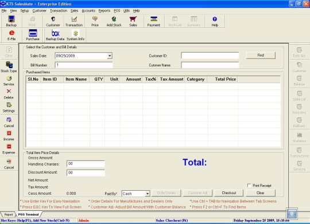Click the Admin status bar text
310x224 pixels.
click(84, 221)
